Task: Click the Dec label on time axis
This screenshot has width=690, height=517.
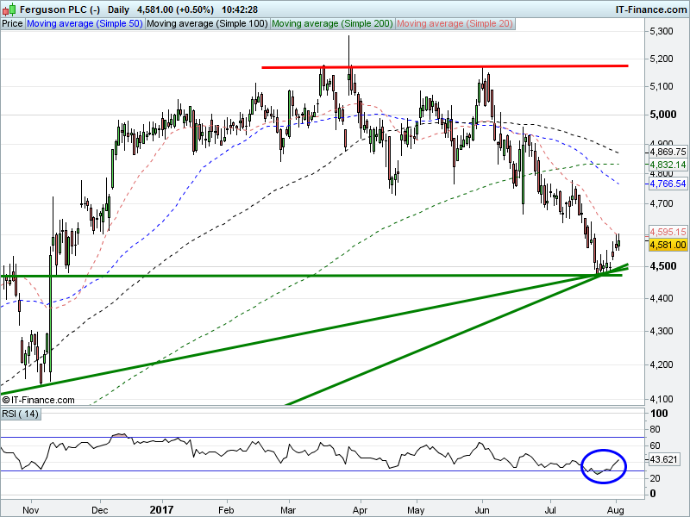Action: click(100, 510)
